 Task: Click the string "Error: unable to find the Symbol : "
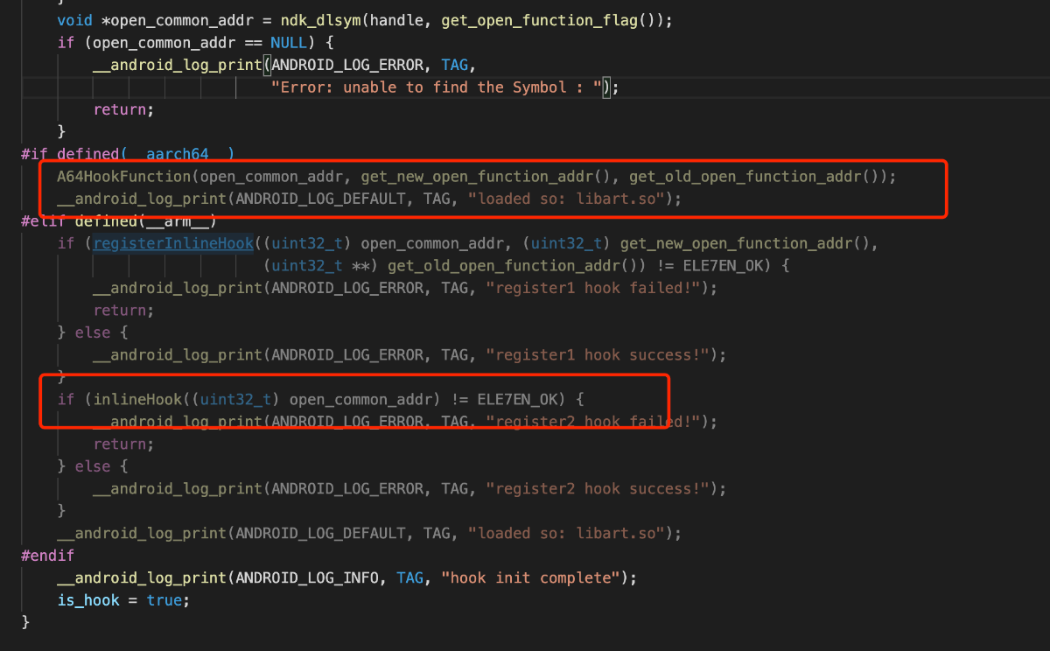coord(437,87)
